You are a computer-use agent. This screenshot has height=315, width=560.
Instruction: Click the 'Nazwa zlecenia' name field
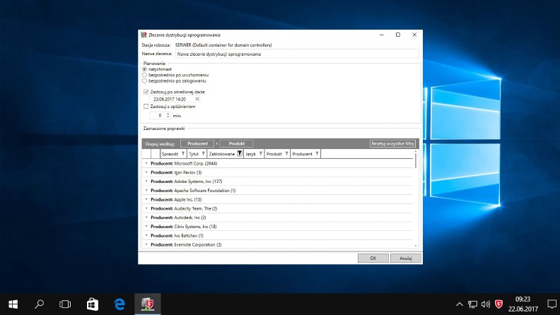[x=297, y=54]
